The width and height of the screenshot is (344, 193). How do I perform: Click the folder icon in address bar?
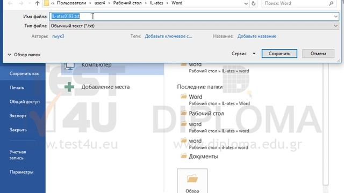[46, 3]
